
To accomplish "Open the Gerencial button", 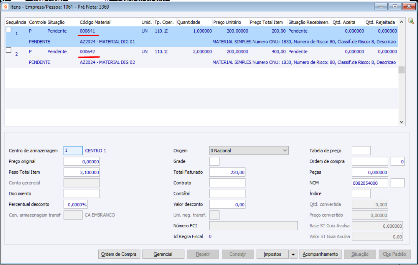I will [163, 254].
